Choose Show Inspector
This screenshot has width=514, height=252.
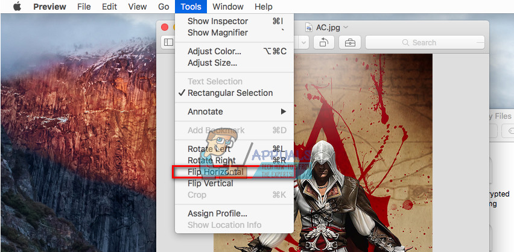tap(234, 21)
